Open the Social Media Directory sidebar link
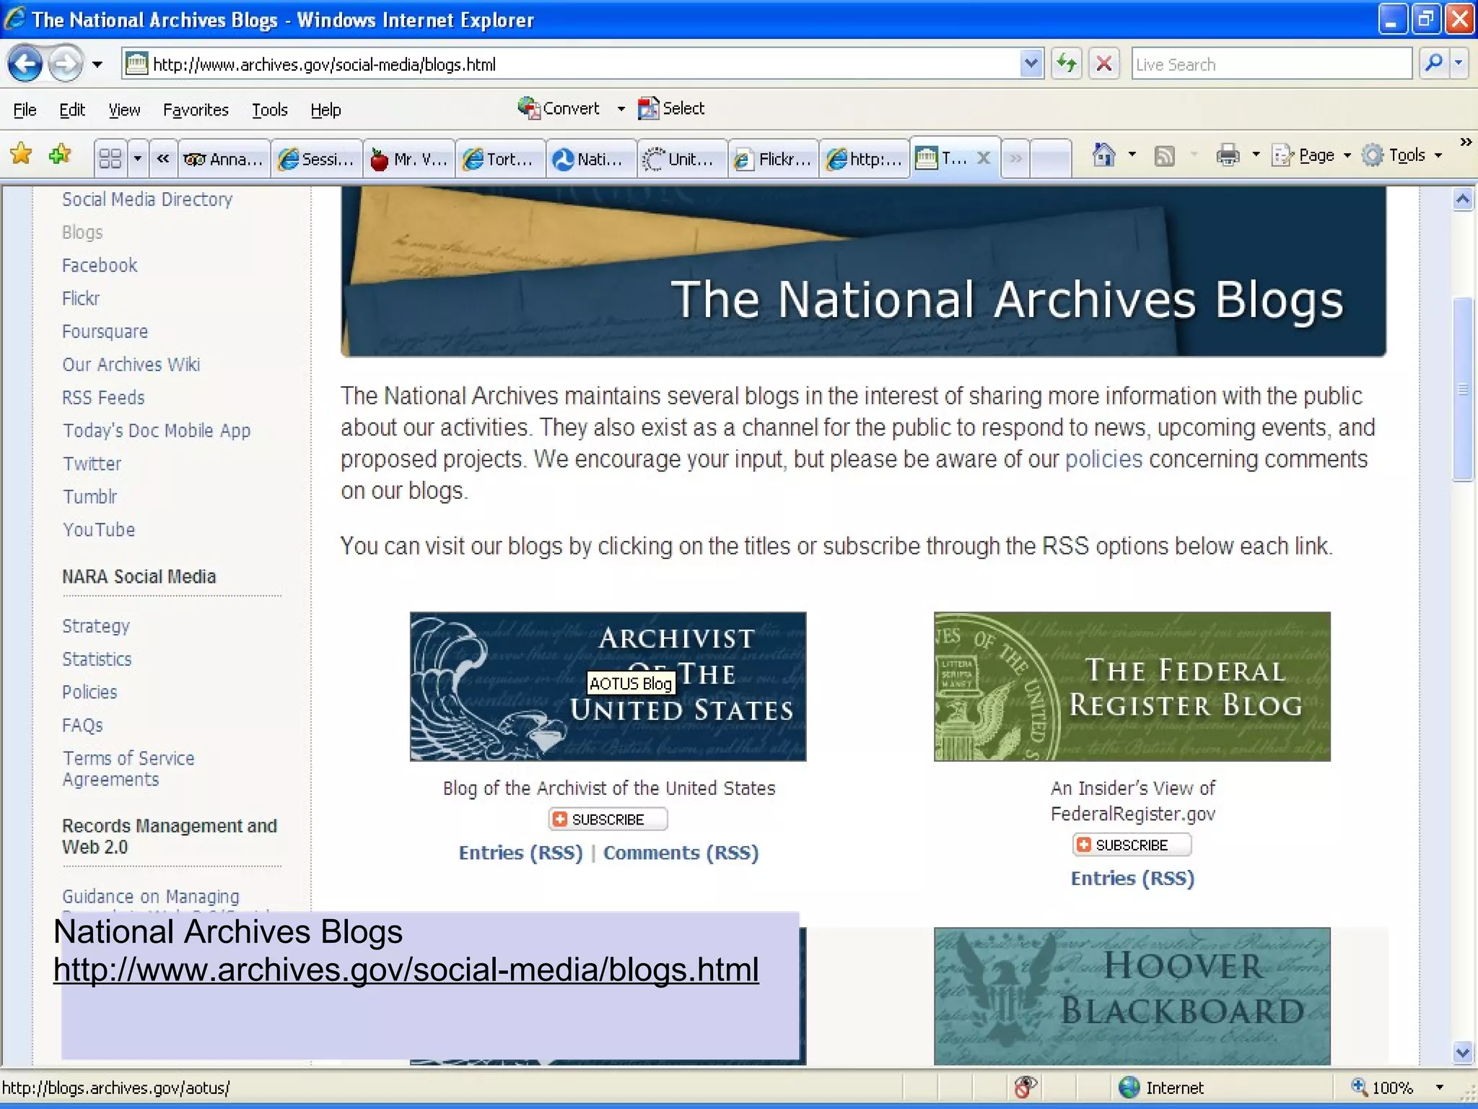Screen dimensions: 1478x1109 (x=147, y=199)
